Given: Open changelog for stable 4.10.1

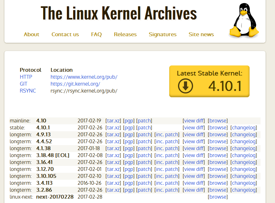Looking at the screenshot, I should click(x=244, y=127).
